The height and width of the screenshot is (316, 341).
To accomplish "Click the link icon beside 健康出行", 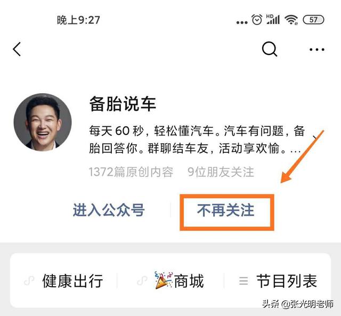I will click(x=29, y=281).
